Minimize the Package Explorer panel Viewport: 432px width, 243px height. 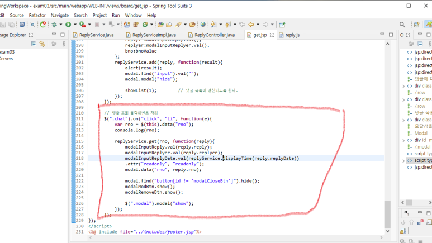pyautogui.click(x=54, y=35)
